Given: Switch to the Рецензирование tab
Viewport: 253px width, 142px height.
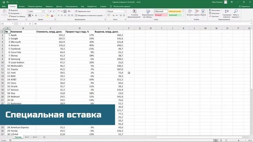Looking at the screenshot, I should pyautogui.click(x=72, y=6).
